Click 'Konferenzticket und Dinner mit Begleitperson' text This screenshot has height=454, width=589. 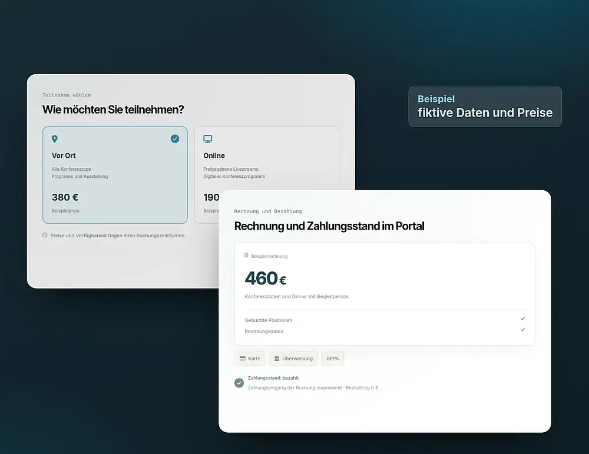[x=296, y=296]
